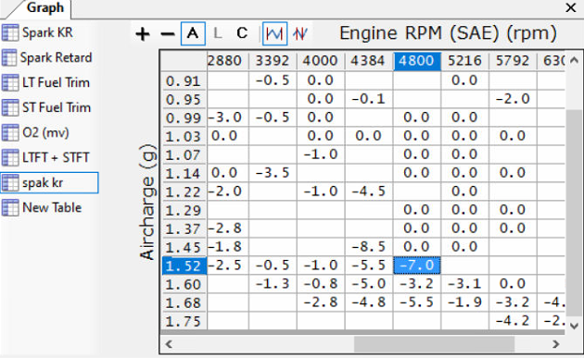Switch to the Graph tab
584x358 pixels.
pos(45,7)
